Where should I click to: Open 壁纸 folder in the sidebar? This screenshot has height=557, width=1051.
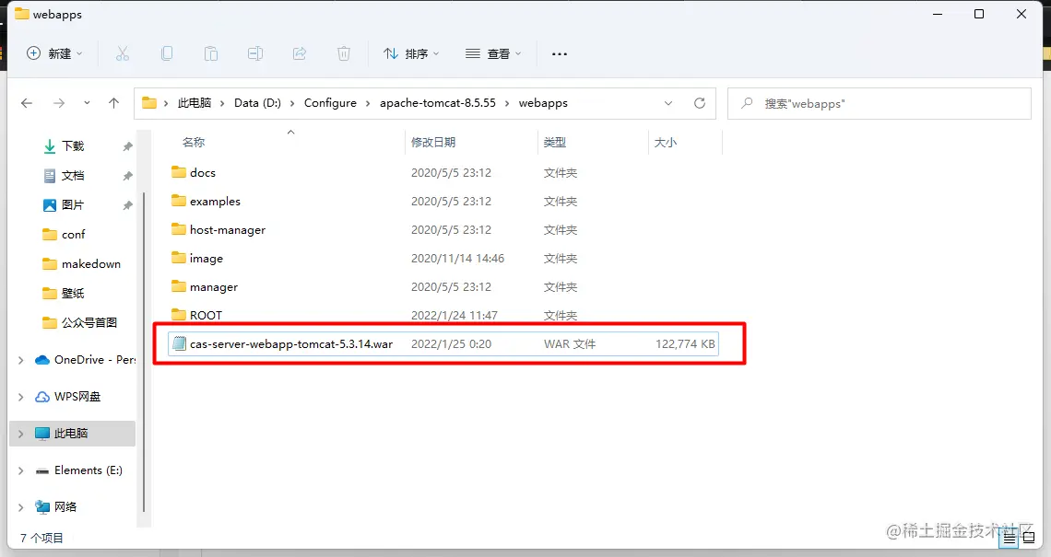click(73, 293)
